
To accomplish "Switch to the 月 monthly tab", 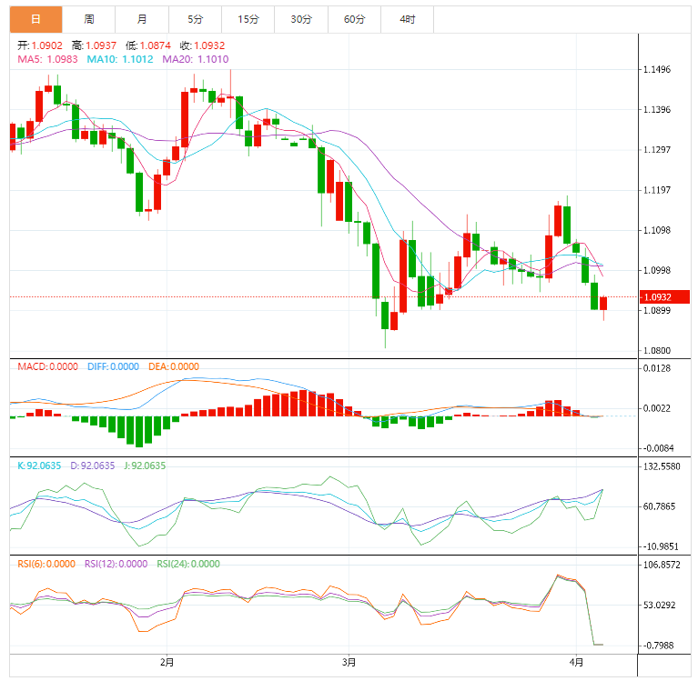I will pos(142,20).
